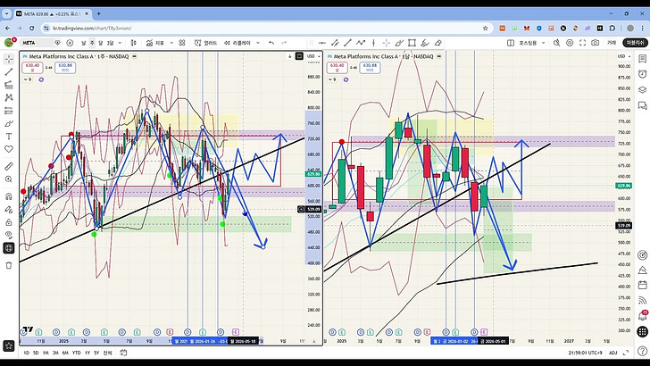The height and width of the screenshot is (366, 650).
Task: Open notifications bell in right sidebar
Action: pyautogui.click(x=642, y=316)
